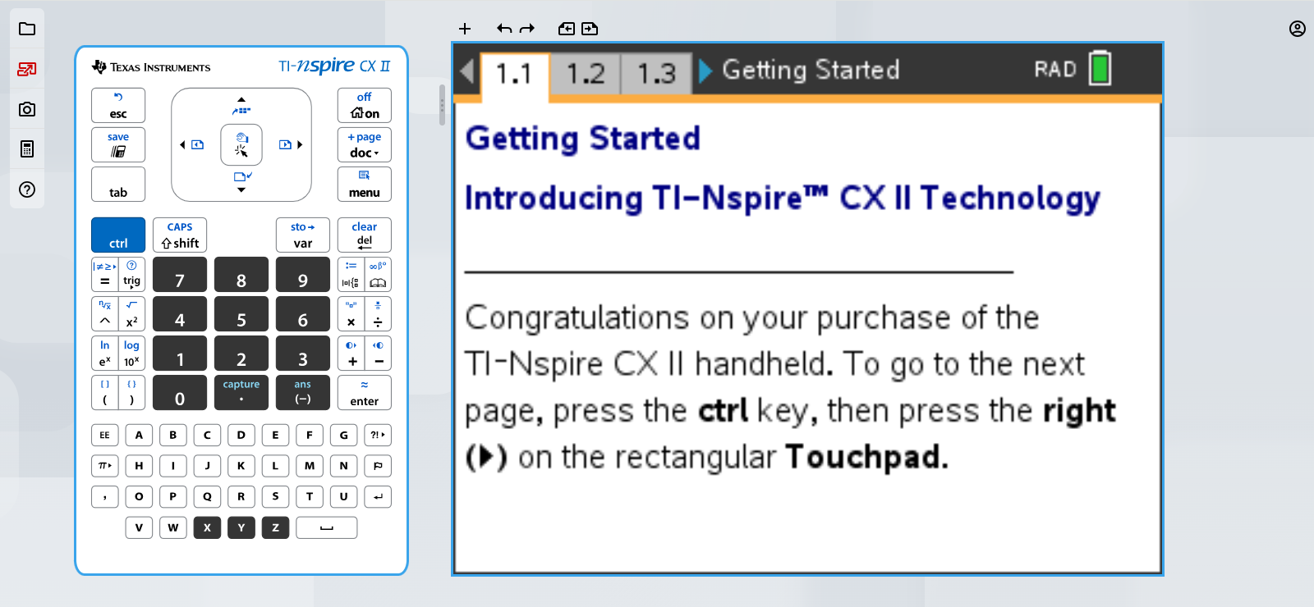1314x607 pixels.
Task: Toggle the shift CAPS key
Action: (x=180, y=235)
